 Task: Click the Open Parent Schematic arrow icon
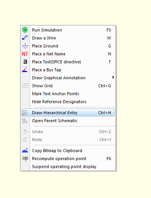pos(25,121)
